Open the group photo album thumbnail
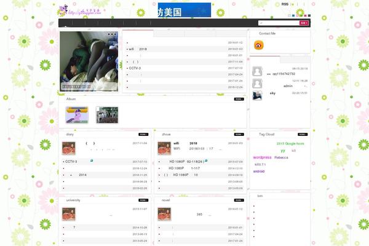 [x=107, y=115]
